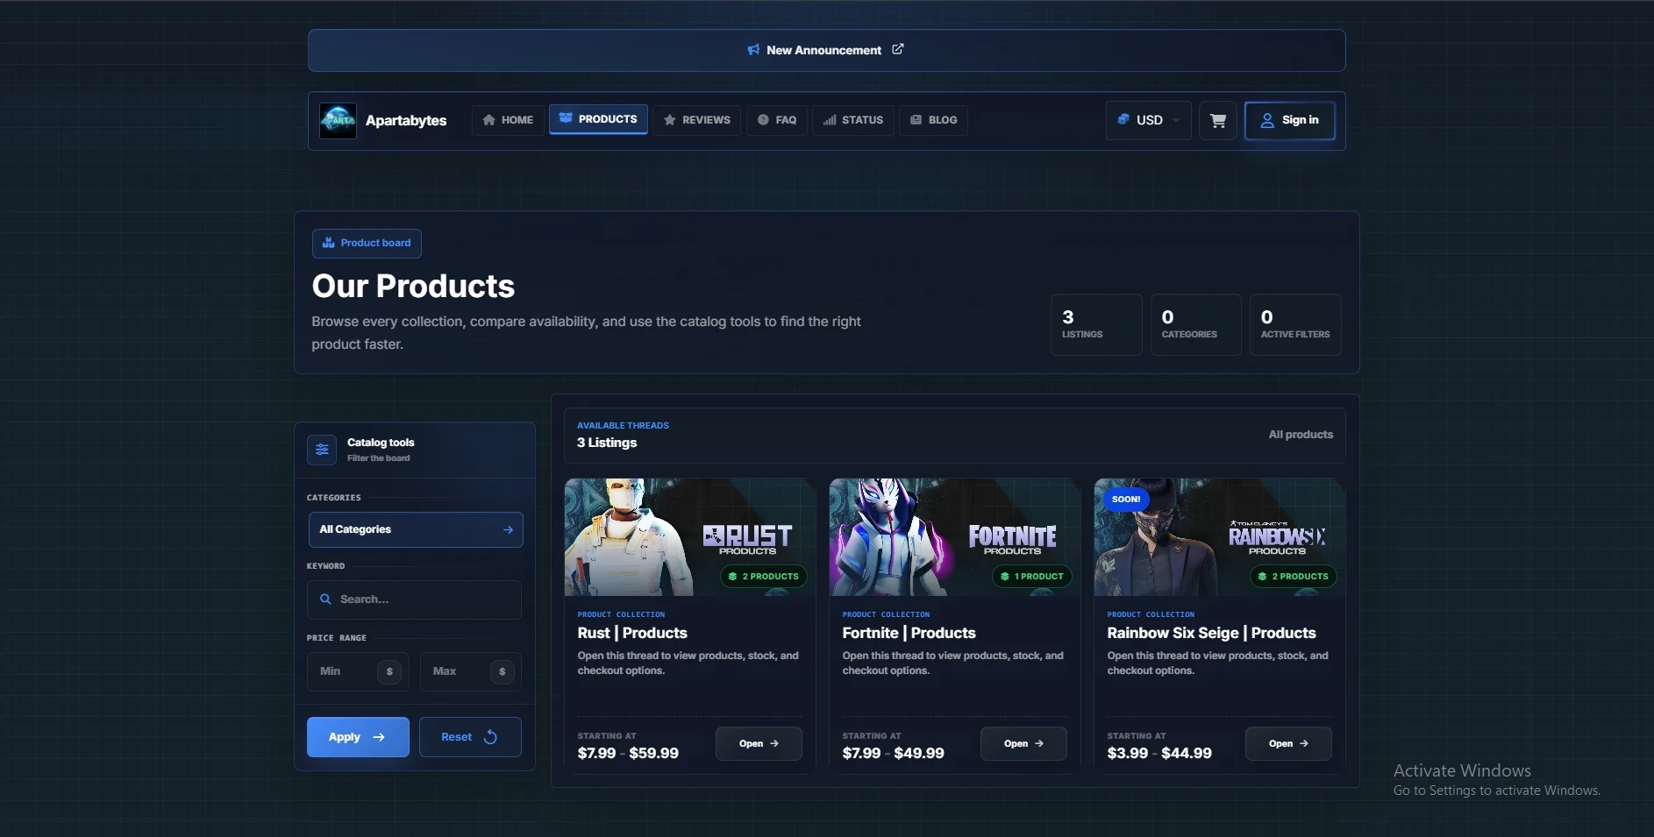Open the Reviews page
1654x837 pixels.
(697, 120)
